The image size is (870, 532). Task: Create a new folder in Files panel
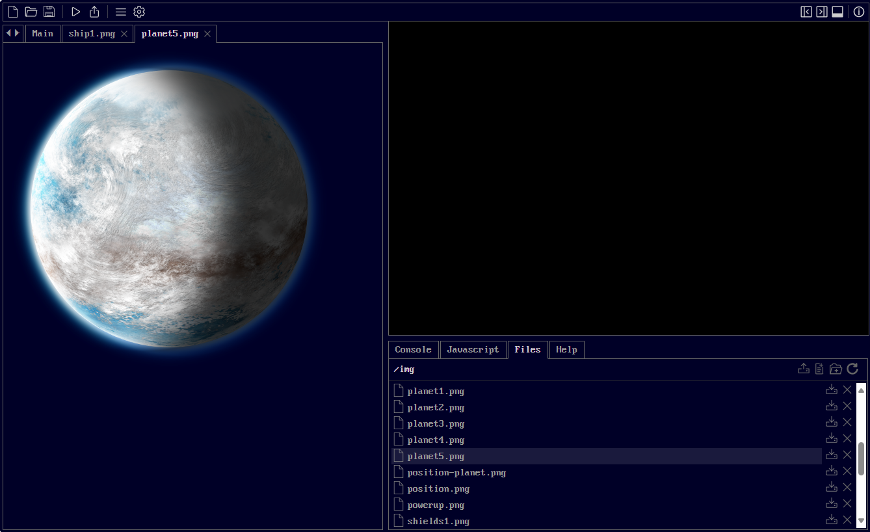[836, 369]
